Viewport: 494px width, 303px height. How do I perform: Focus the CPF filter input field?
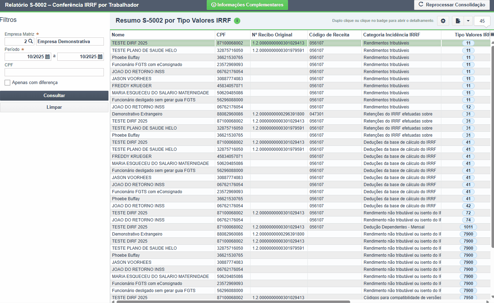pos(54,72)
